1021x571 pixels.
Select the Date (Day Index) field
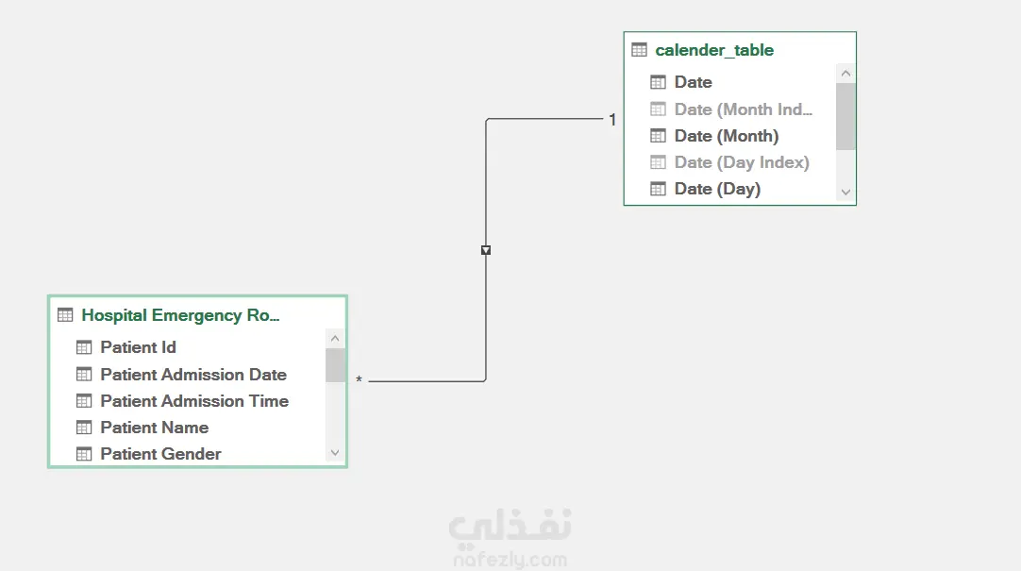pyautogui.click(x=741, y=162)
